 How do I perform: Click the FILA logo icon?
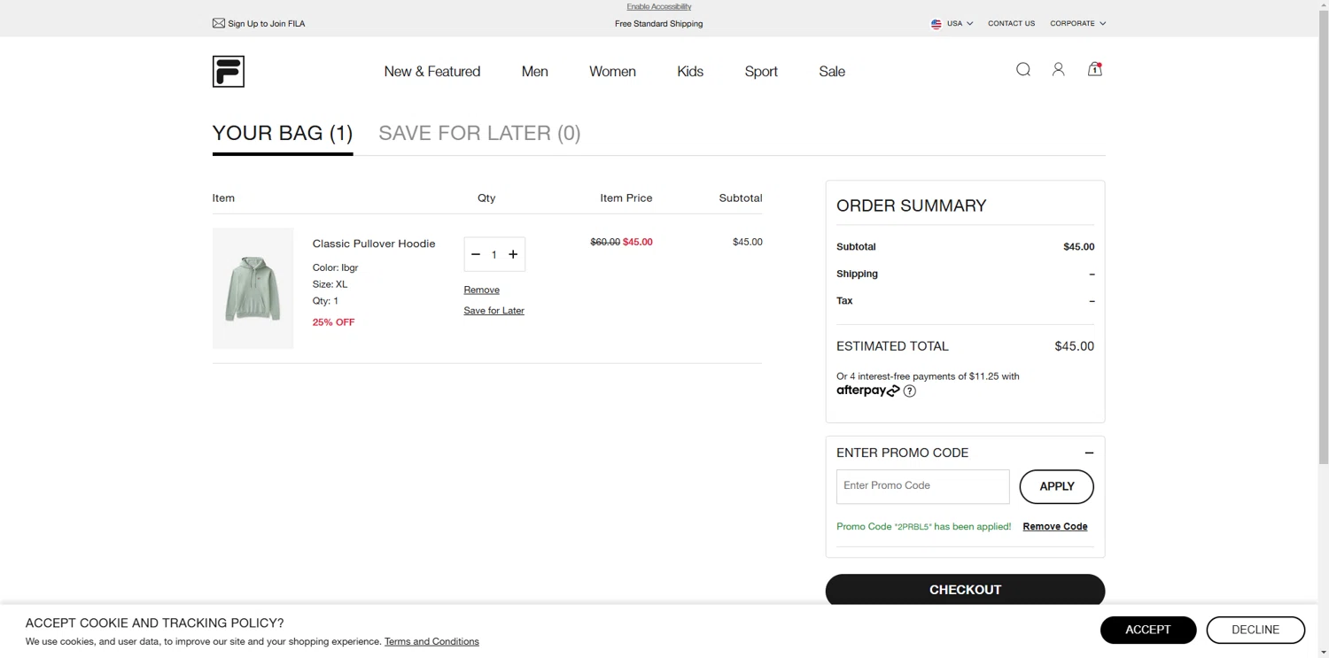coord(228,72)
